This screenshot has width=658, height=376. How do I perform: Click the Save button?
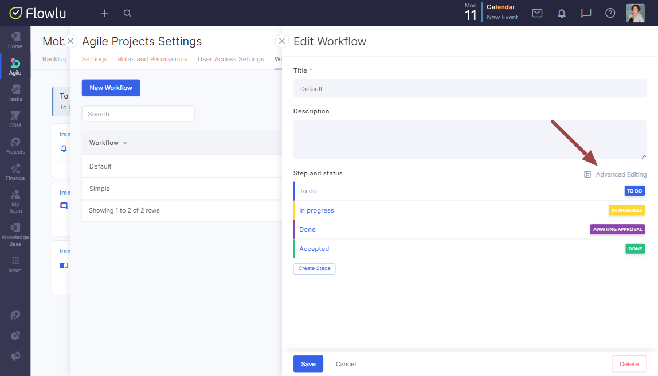[x=308, y=364]
